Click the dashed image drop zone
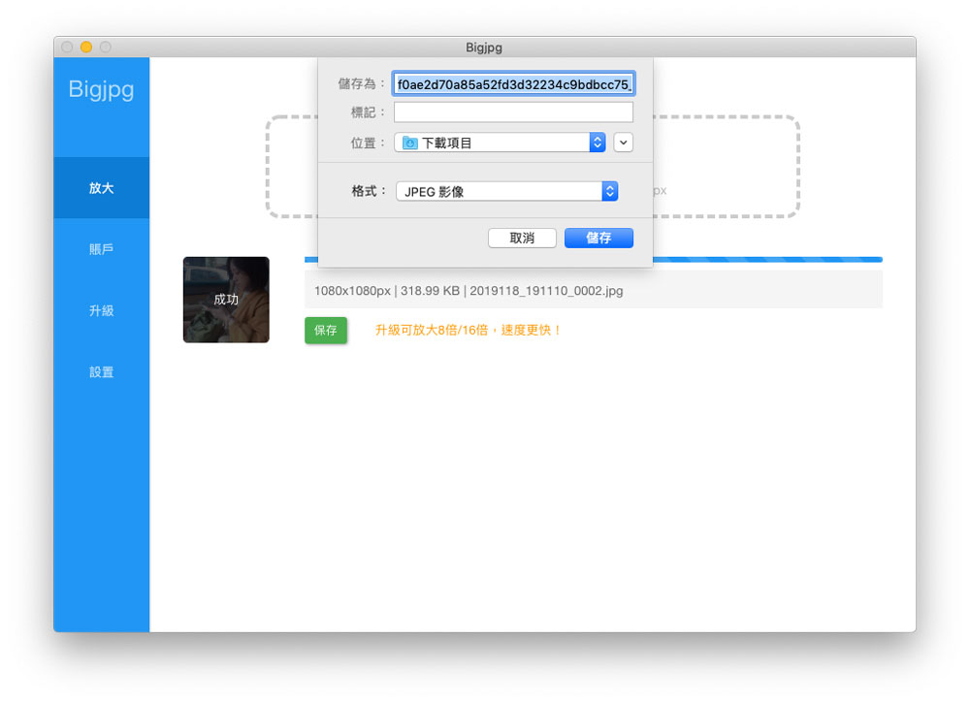 727,165
